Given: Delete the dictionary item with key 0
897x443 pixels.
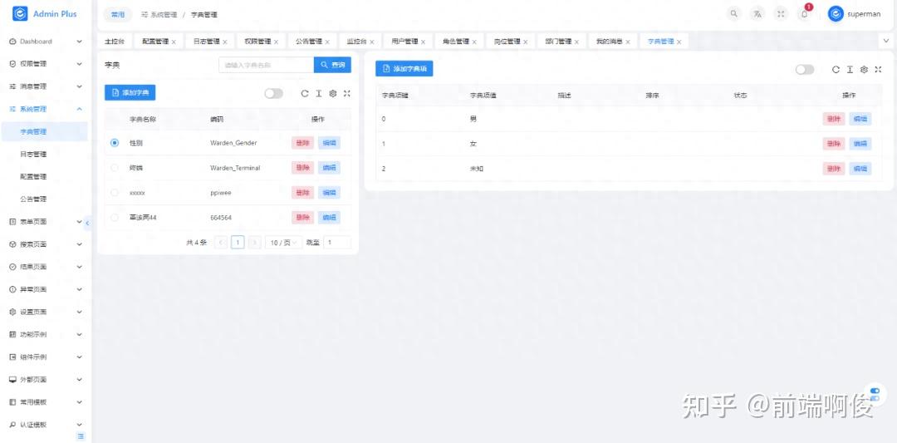Looking at the screenshot, I should (834, 119).
